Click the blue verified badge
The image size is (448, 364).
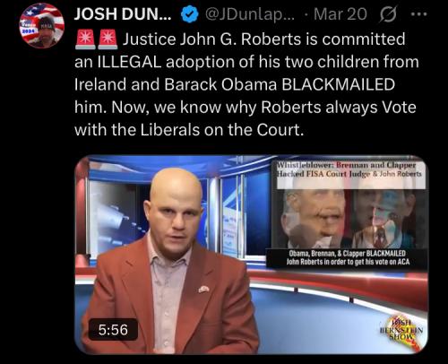coord(190,14)
